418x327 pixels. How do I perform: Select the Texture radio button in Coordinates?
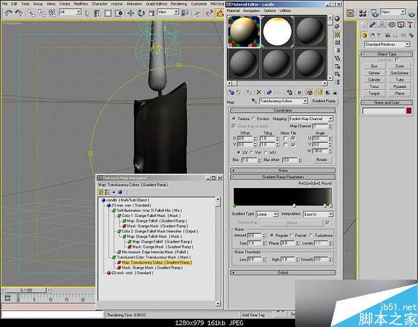233,118
